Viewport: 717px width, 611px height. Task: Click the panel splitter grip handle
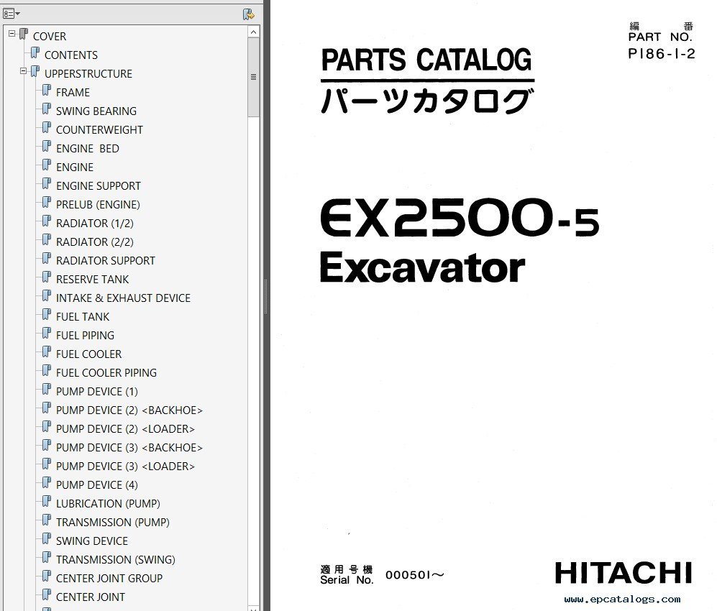point(265,297)
